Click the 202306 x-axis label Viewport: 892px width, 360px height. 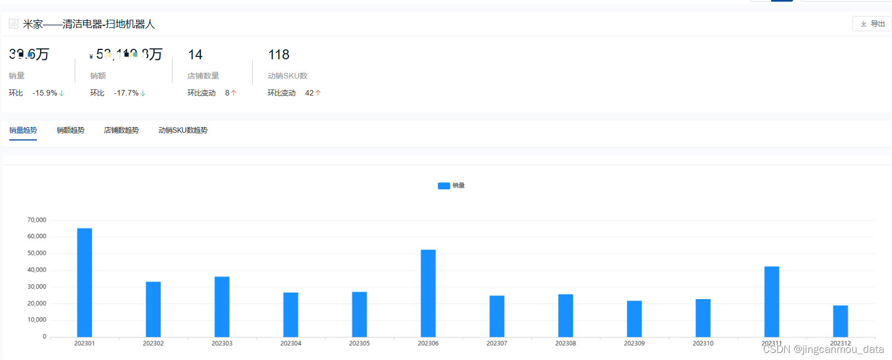coord(428,344)
